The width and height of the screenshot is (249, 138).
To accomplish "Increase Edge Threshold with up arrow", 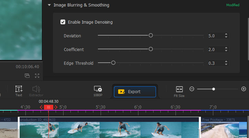I will point(226,61).
